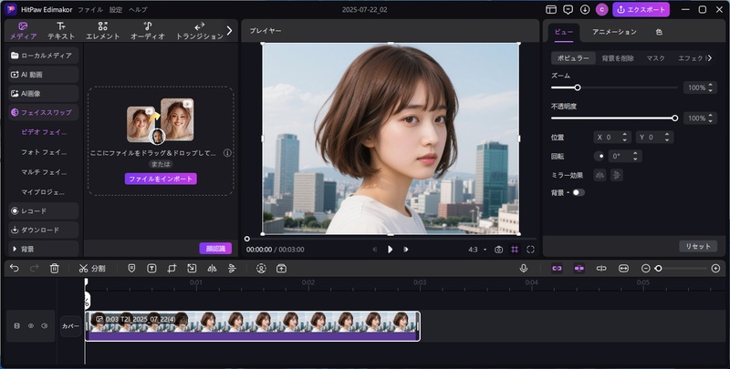
Task: Click the カバー button on the timeline
Action: click(x=71, y=326)
